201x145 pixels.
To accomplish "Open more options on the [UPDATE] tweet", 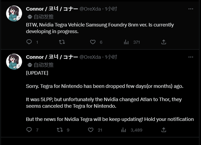I will click(x=191, y=57).
